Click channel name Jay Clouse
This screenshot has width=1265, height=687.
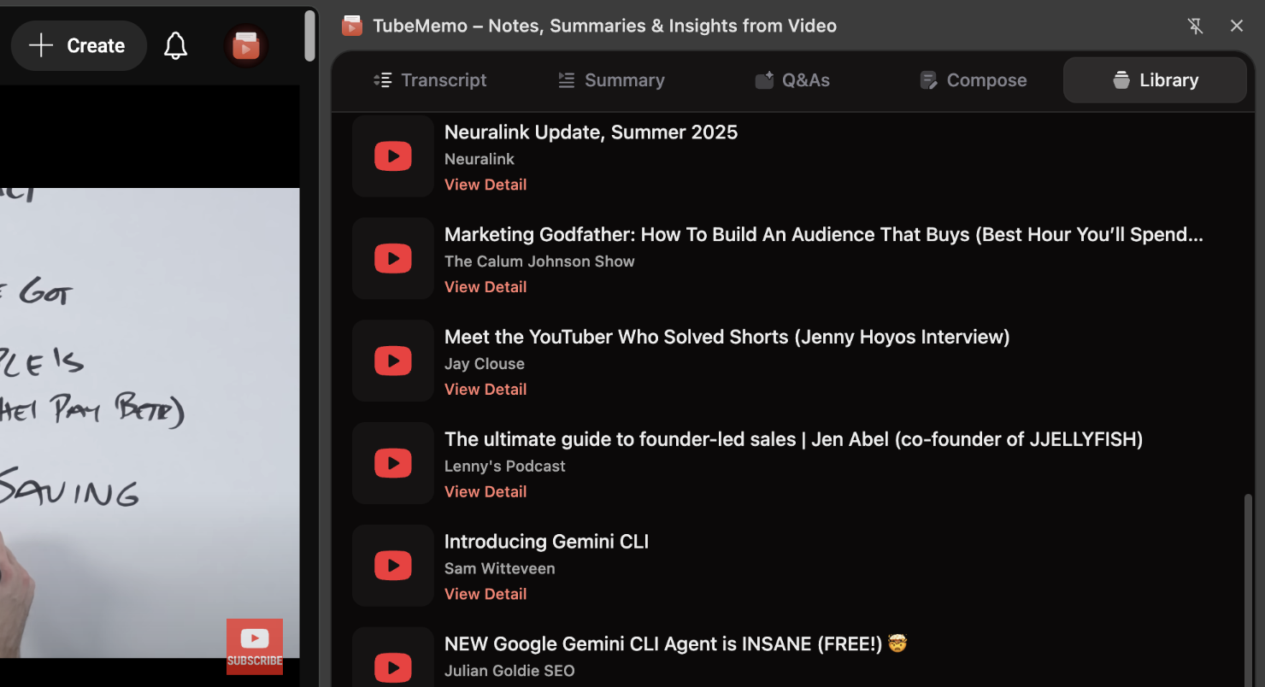click(485, 364)
